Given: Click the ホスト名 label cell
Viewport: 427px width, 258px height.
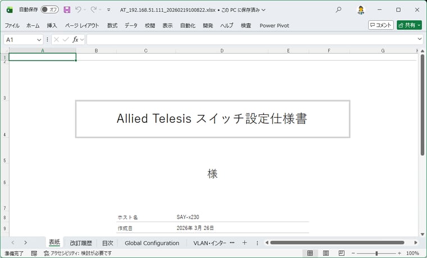Looking at the screenshot, I should coord(128,217).
